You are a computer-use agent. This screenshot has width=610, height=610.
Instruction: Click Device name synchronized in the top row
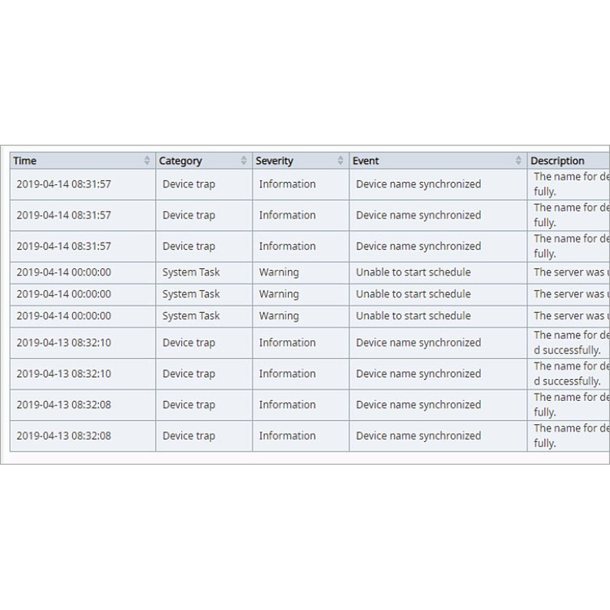coord(418,184)
